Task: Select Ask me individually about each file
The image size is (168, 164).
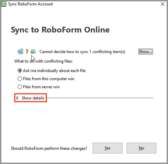Action: 52,71
